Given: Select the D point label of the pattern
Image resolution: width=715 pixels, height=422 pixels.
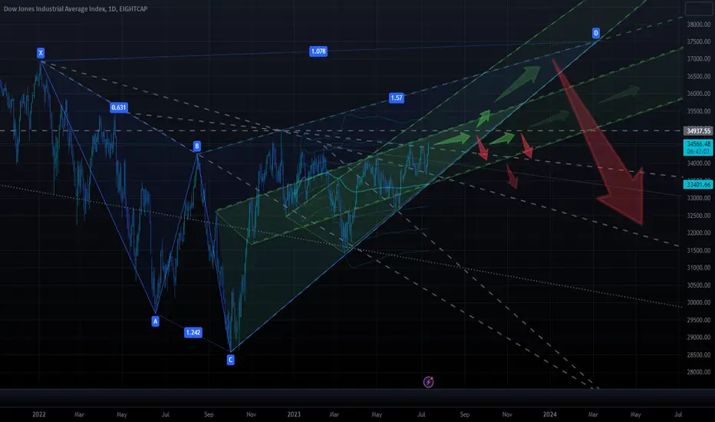Looking at the screenshot, I should [595, 33].
